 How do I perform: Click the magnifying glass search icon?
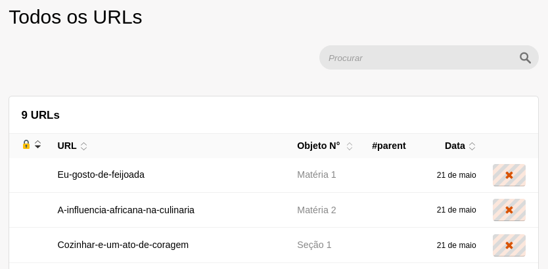(525, 58)
